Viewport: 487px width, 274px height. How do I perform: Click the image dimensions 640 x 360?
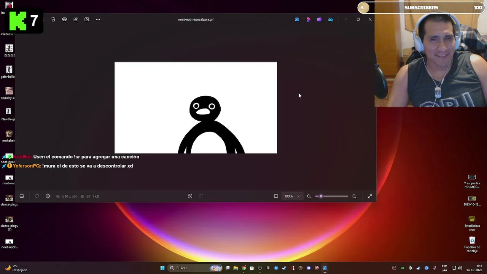(x=70, y=196)
